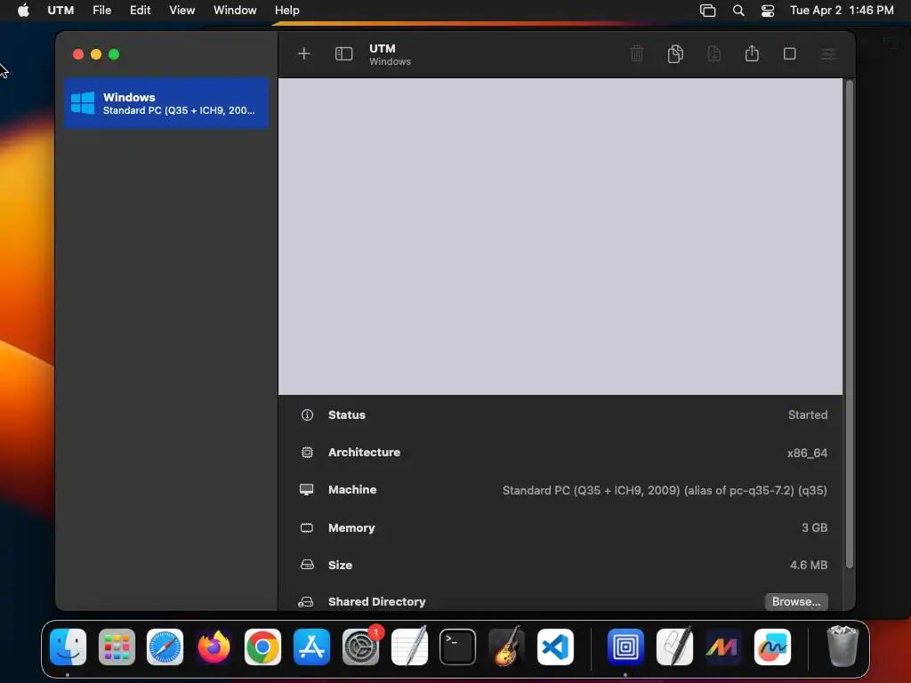911x683 pixels.
Task: Click the VM display preview area
Action: (x=560, y=237)
